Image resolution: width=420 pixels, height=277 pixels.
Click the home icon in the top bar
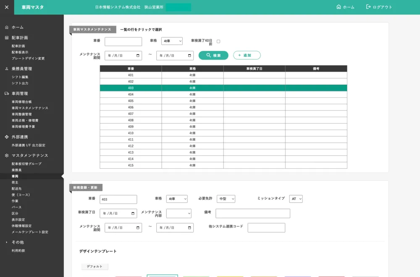tap(339, 7)
